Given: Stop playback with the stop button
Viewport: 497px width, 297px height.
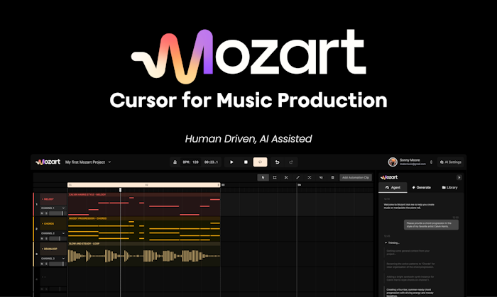Looking at the screenshot, I should 246,162.
